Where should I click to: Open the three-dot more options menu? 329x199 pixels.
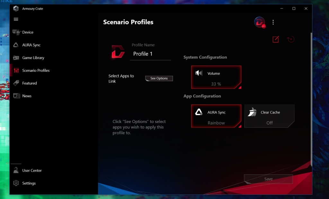[273, 22]
